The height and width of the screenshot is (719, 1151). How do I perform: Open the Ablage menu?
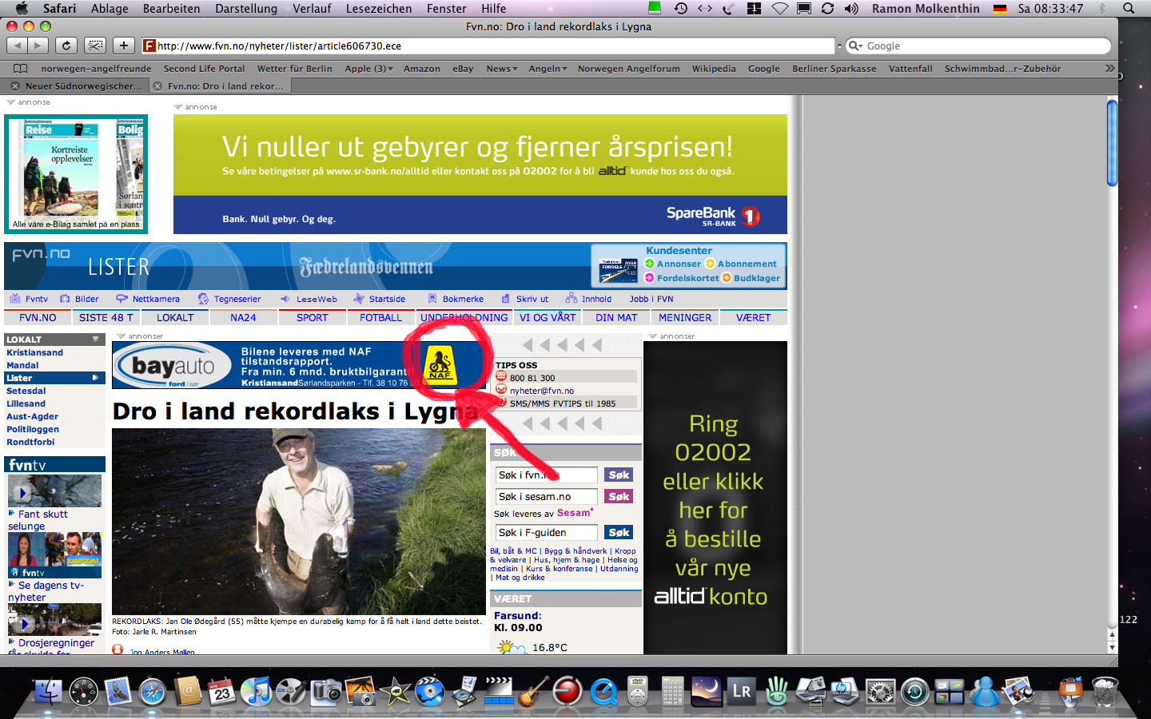[x=110, y=9]
